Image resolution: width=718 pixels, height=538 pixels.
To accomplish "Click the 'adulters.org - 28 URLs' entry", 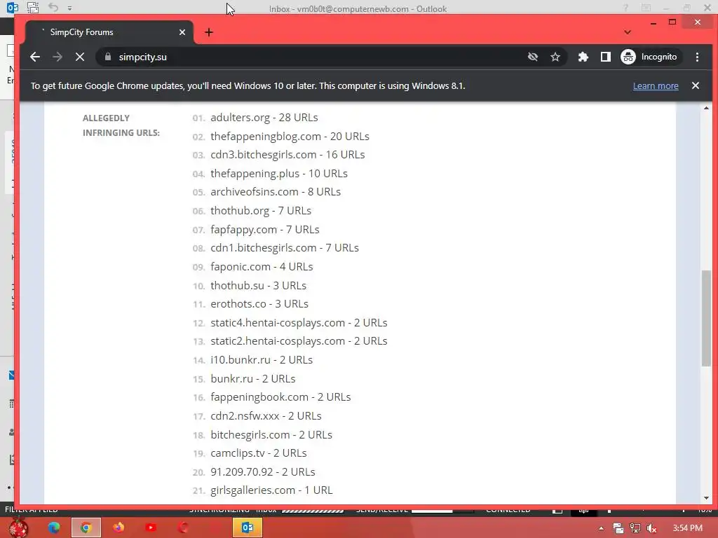I will pos(264,118).
